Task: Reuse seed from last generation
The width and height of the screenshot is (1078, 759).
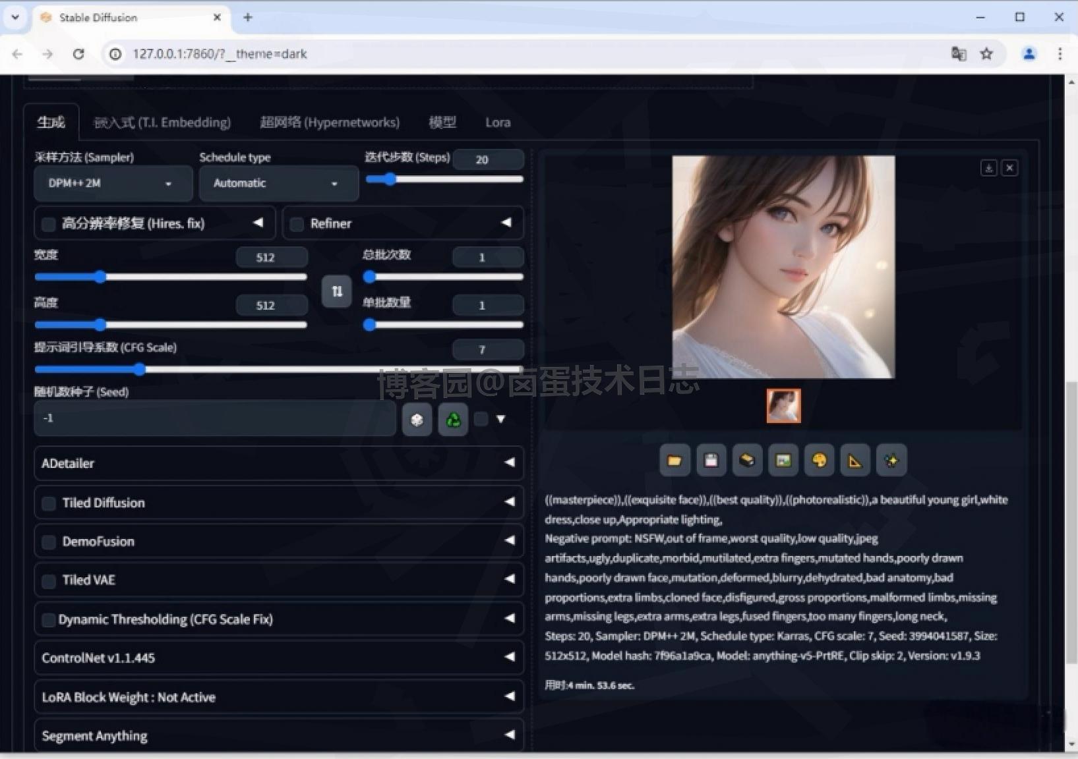Action: pos(453,419)
